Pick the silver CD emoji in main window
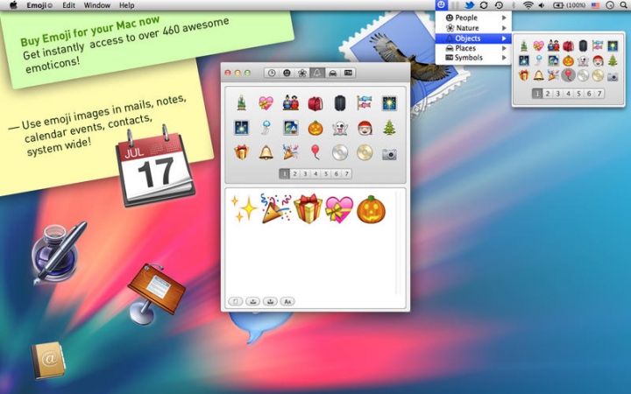 click(x=340, y=152)
